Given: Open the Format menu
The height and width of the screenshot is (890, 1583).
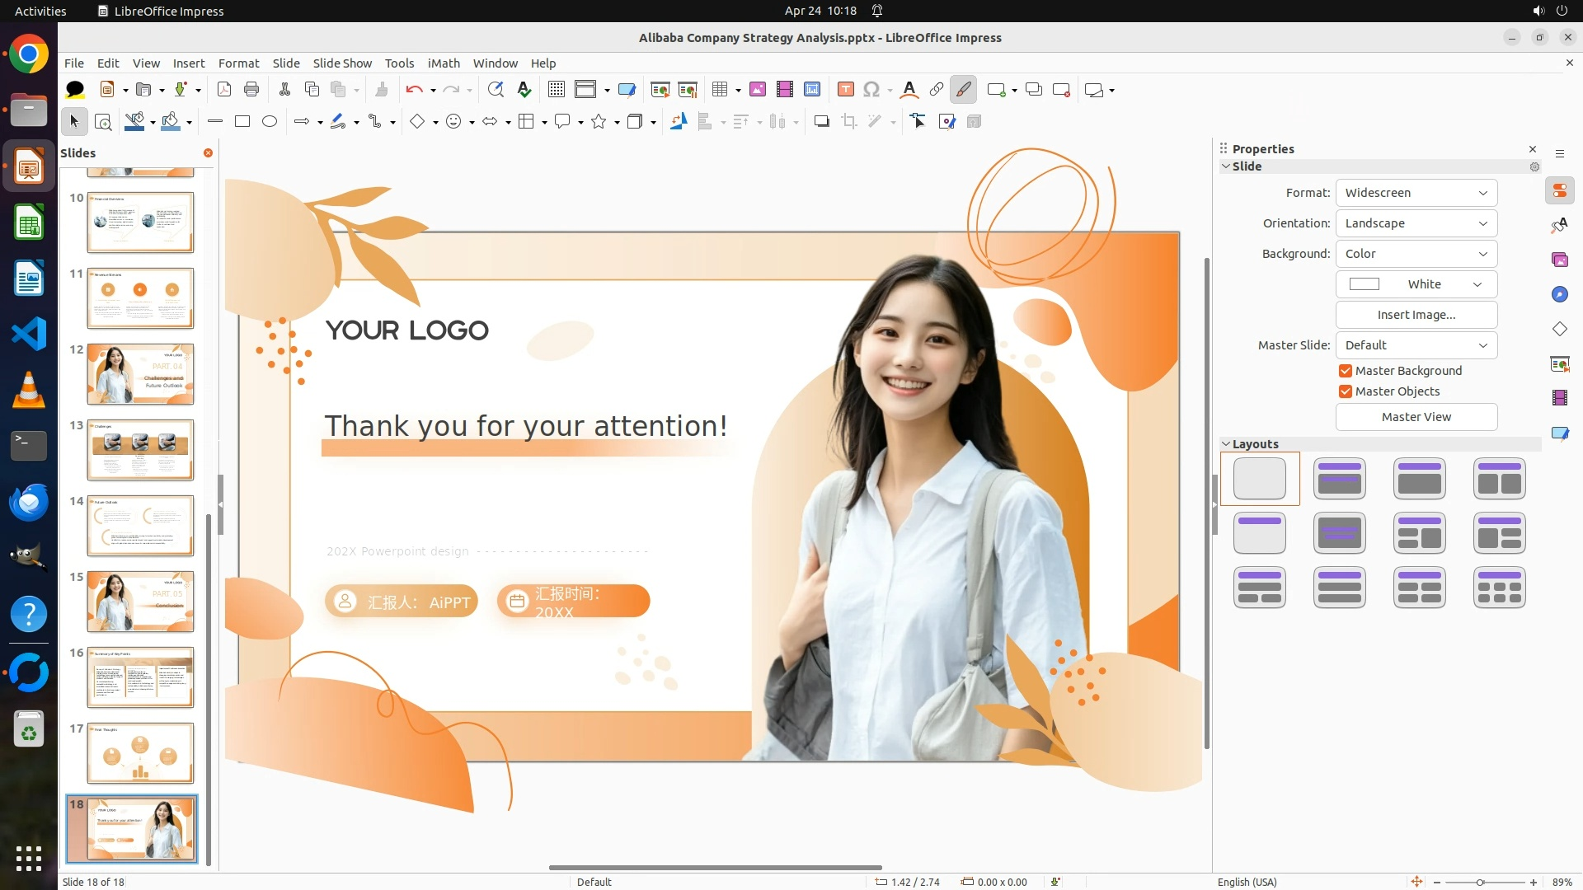Looking at the screenshot, I should click(238, 63).
